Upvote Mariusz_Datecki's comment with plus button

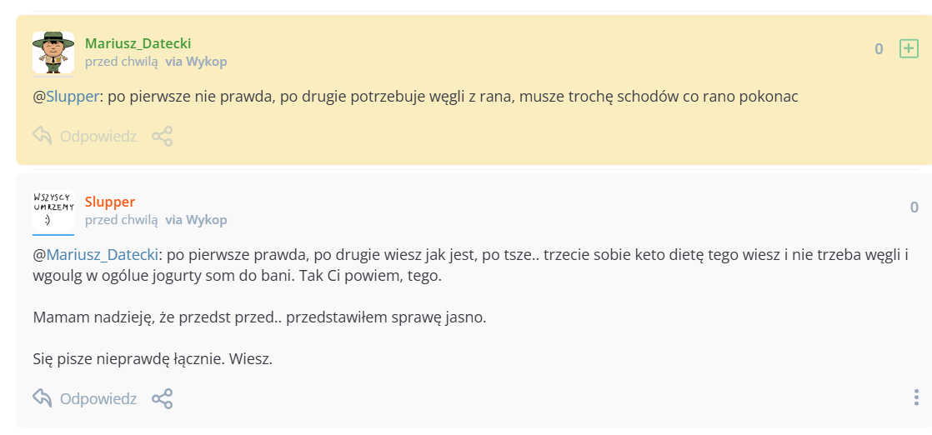[909, 49]
